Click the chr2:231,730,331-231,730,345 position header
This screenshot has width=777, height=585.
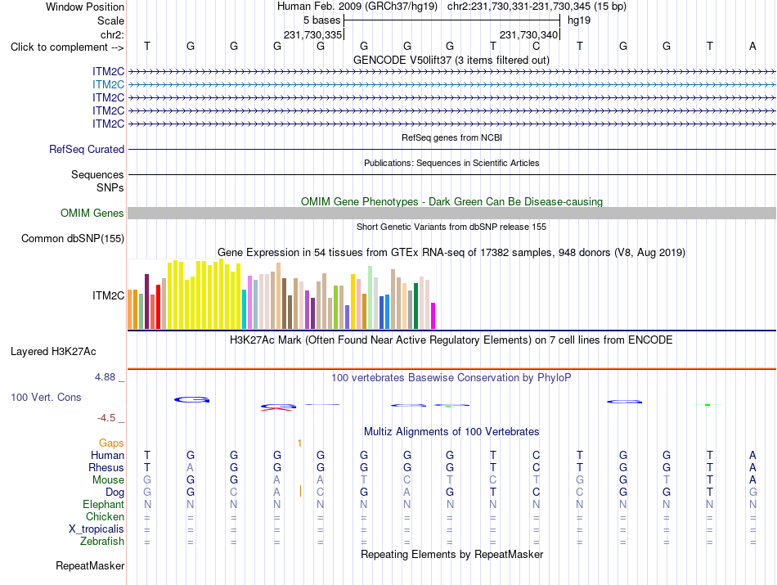click(x=537, y=7)
